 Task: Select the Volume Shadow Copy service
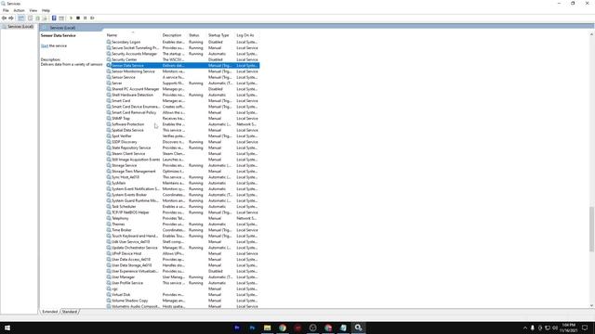click(183, 301)
